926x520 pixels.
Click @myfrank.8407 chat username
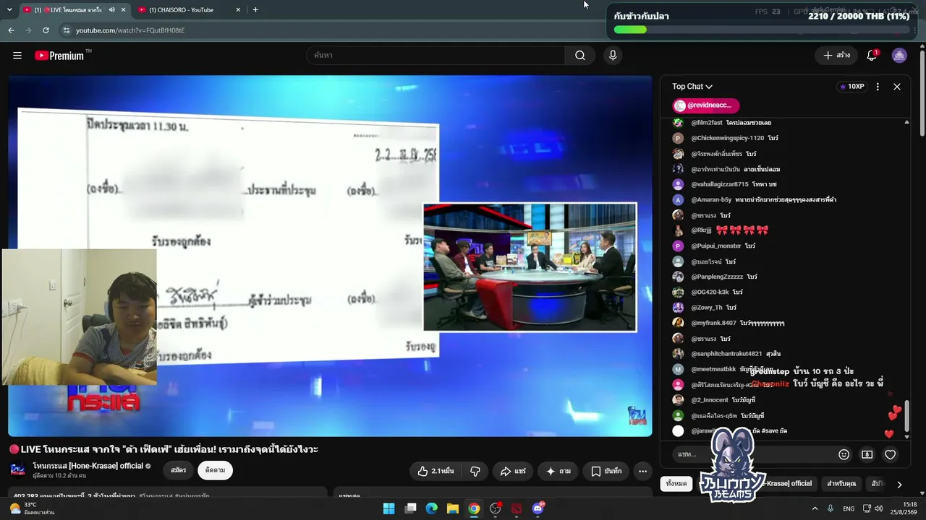click(713, 323)
